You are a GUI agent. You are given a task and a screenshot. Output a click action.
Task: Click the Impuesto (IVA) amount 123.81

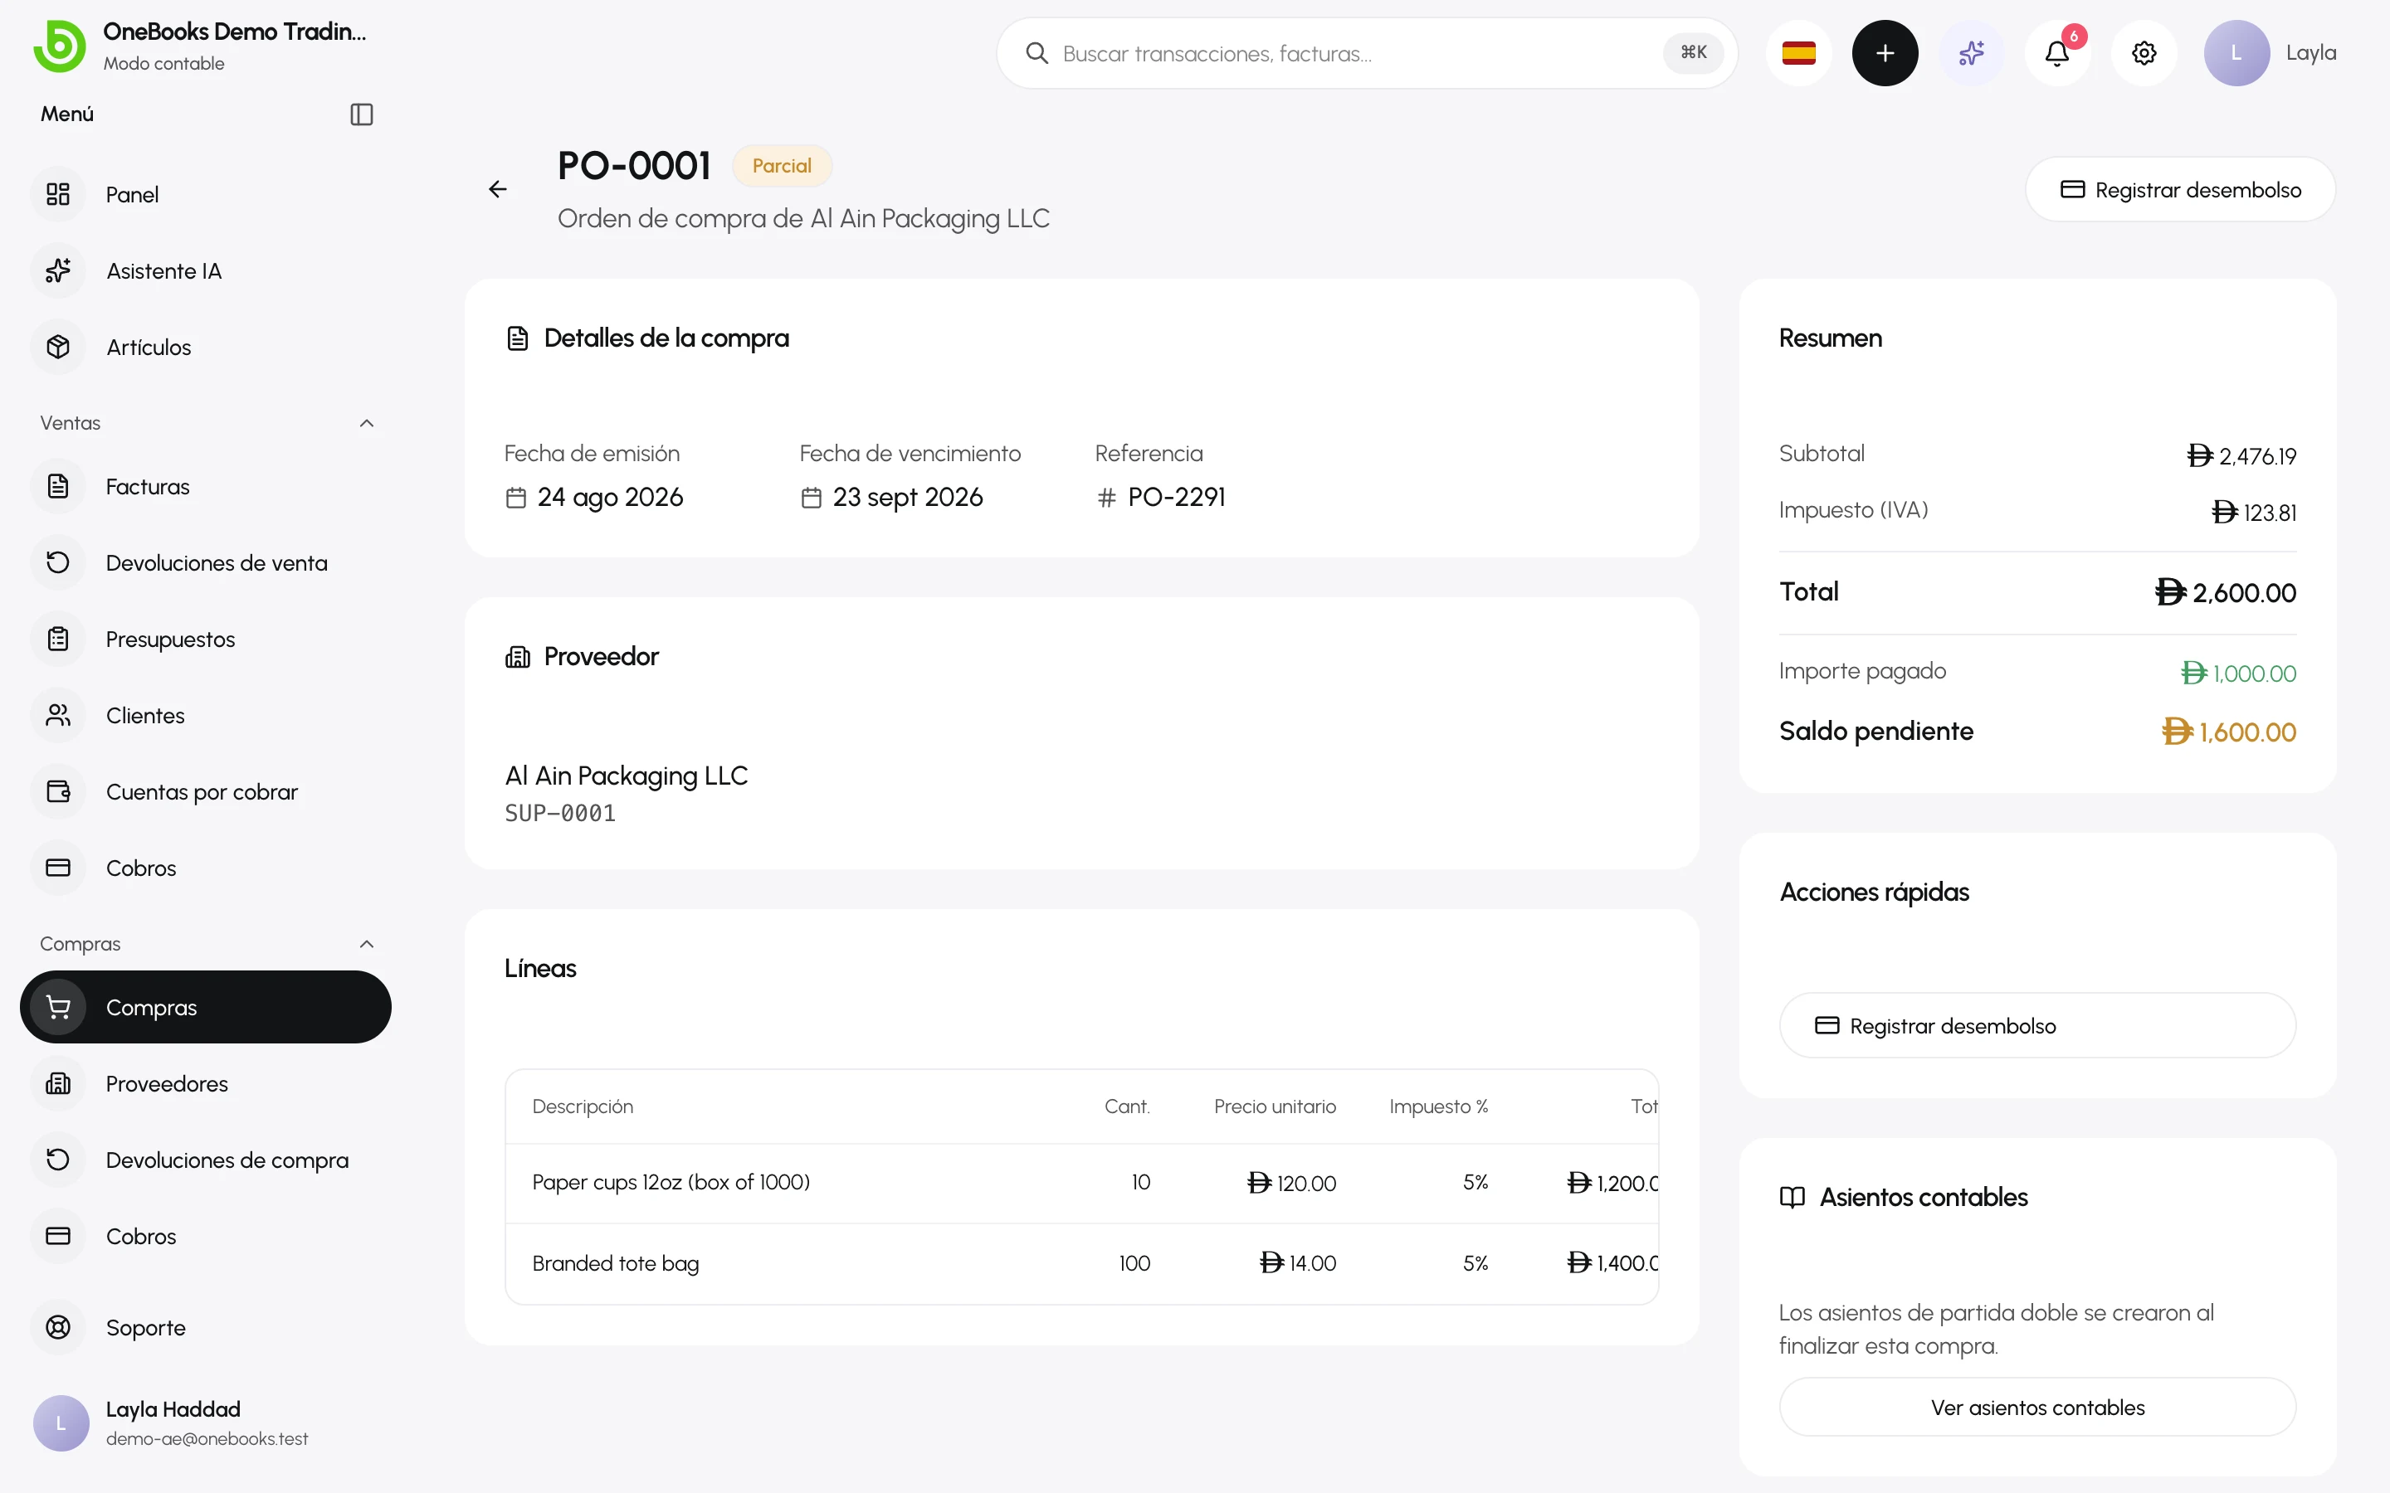(x=2254, y=513)
